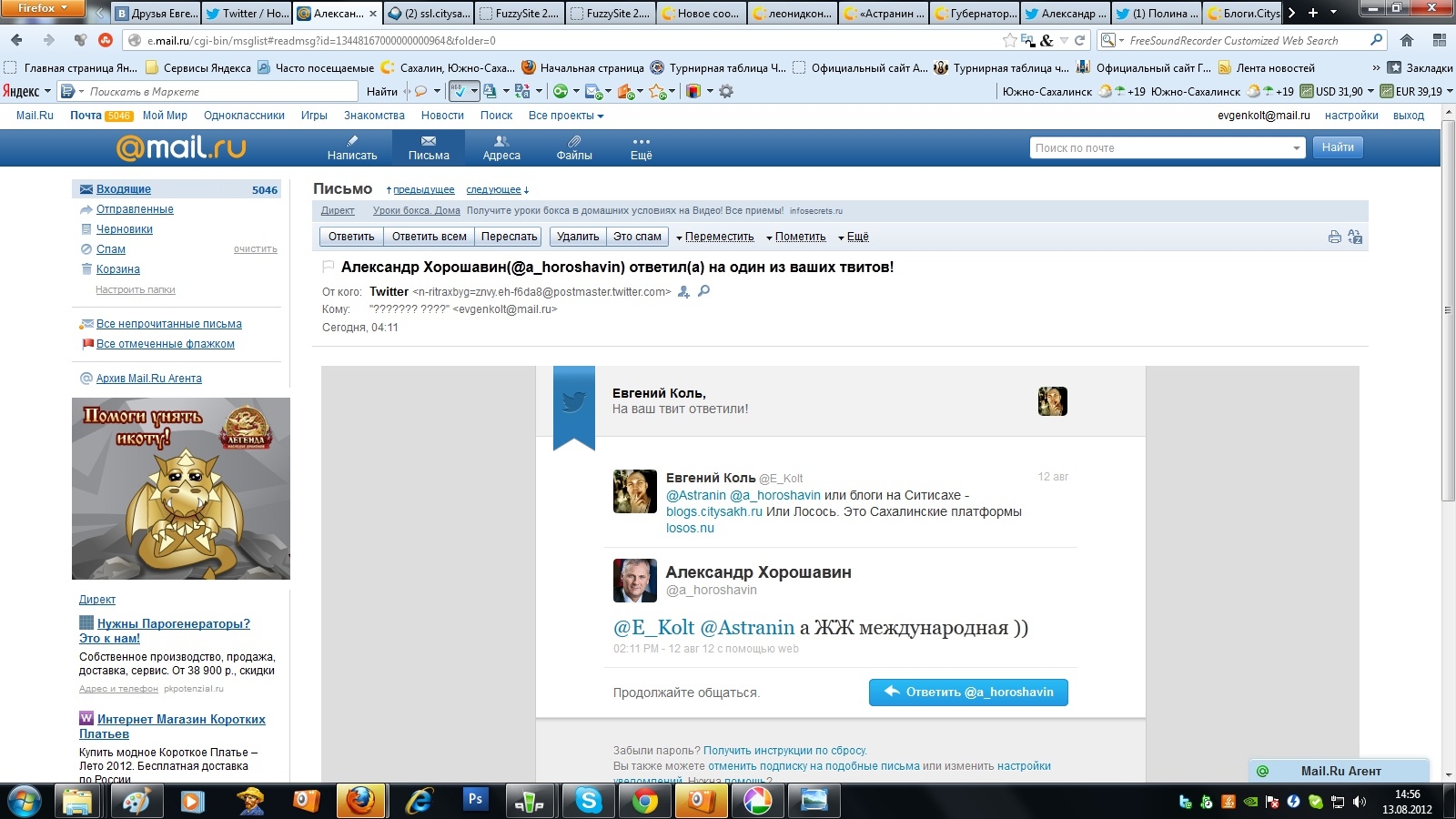Open Все непрочитанные письма link
Screen dimensions: 1456x819
[169, 324]
